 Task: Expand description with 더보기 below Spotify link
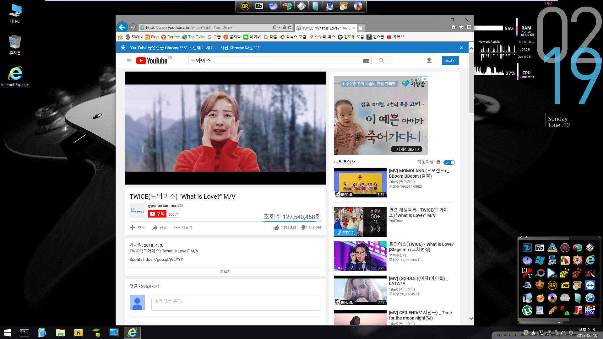point(225,272)
